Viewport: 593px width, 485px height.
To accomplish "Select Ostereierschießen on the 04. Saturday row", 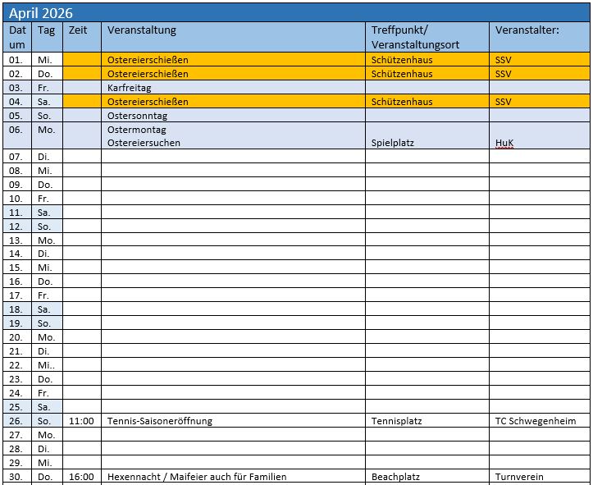I will pos(148,102).
